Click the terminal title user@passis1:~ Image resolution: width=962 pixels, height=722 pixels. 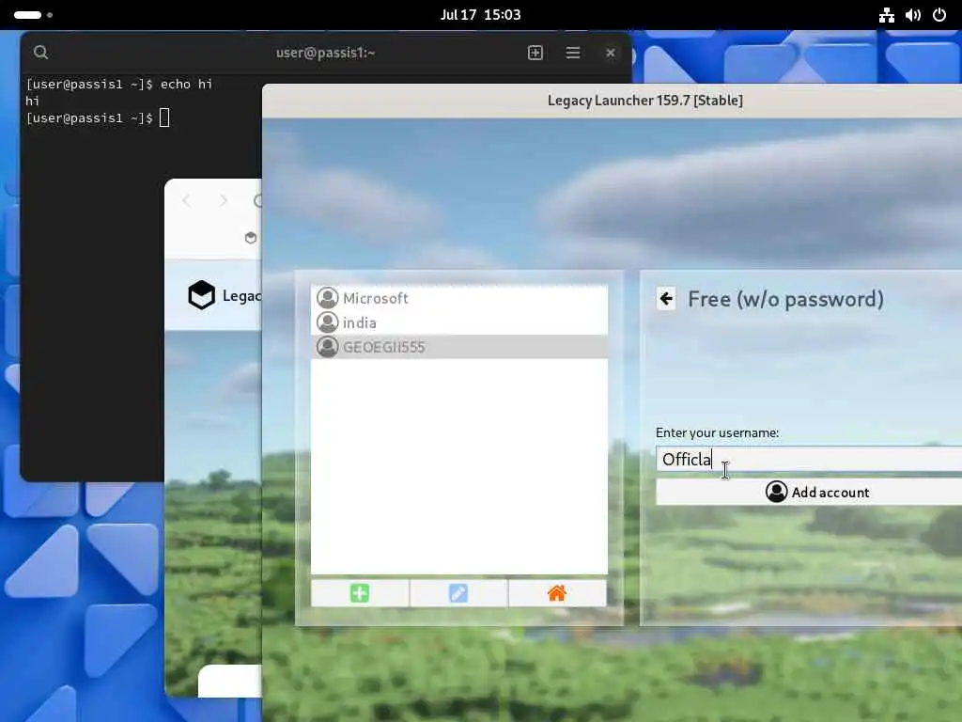[x=325, y=53]
